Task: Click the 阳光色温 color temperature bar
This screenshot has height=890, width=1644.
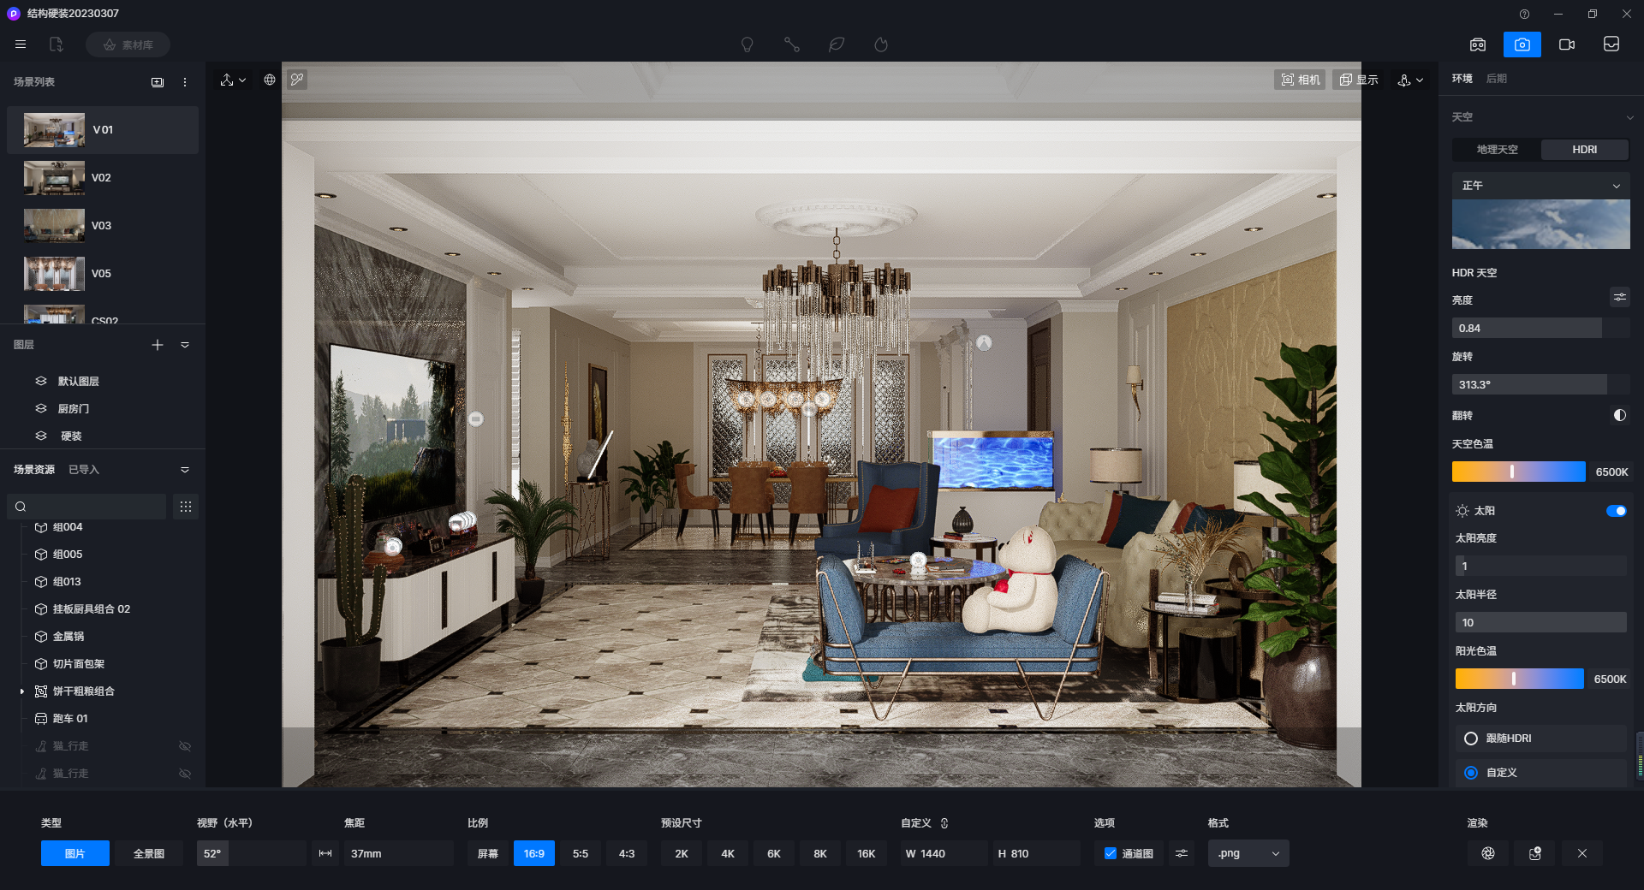Action: [x=1519, y=679]
